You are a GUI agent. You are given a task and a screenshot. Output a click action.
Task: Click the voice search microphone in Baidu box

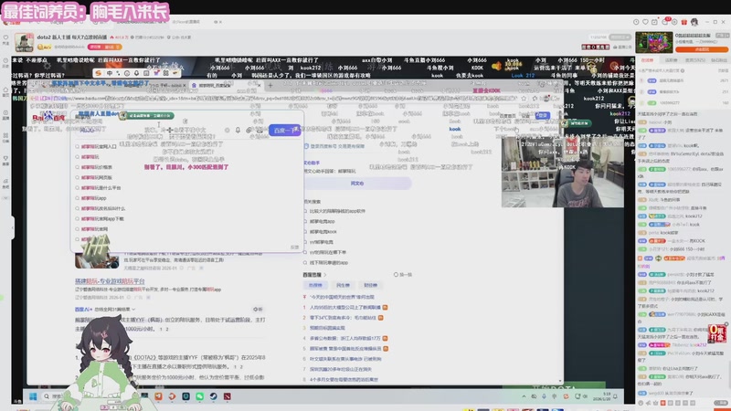click(238, 131)
